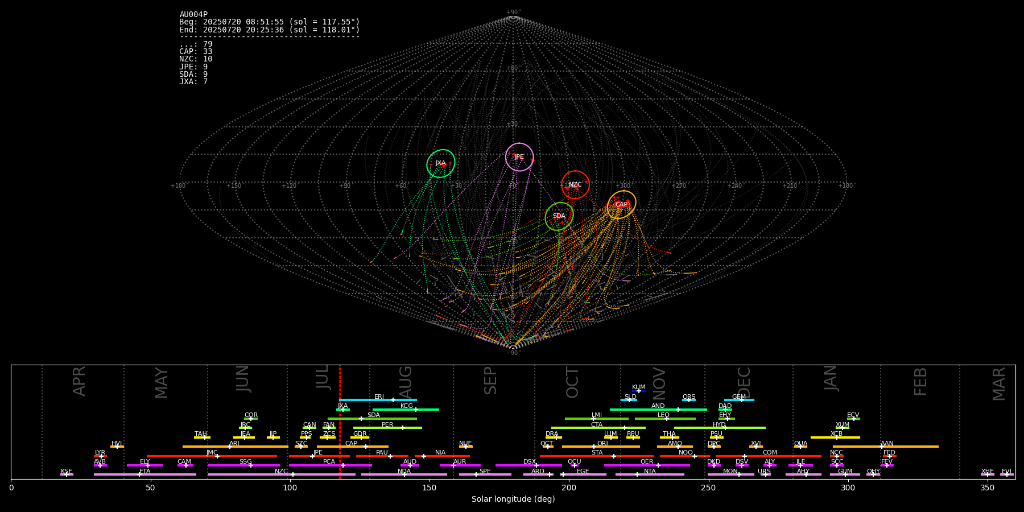The height and width of the screenshot is (512, 1024).
Task: Select the 'Beg: 20250720 08:51:55' line
Action: point(270,22)
